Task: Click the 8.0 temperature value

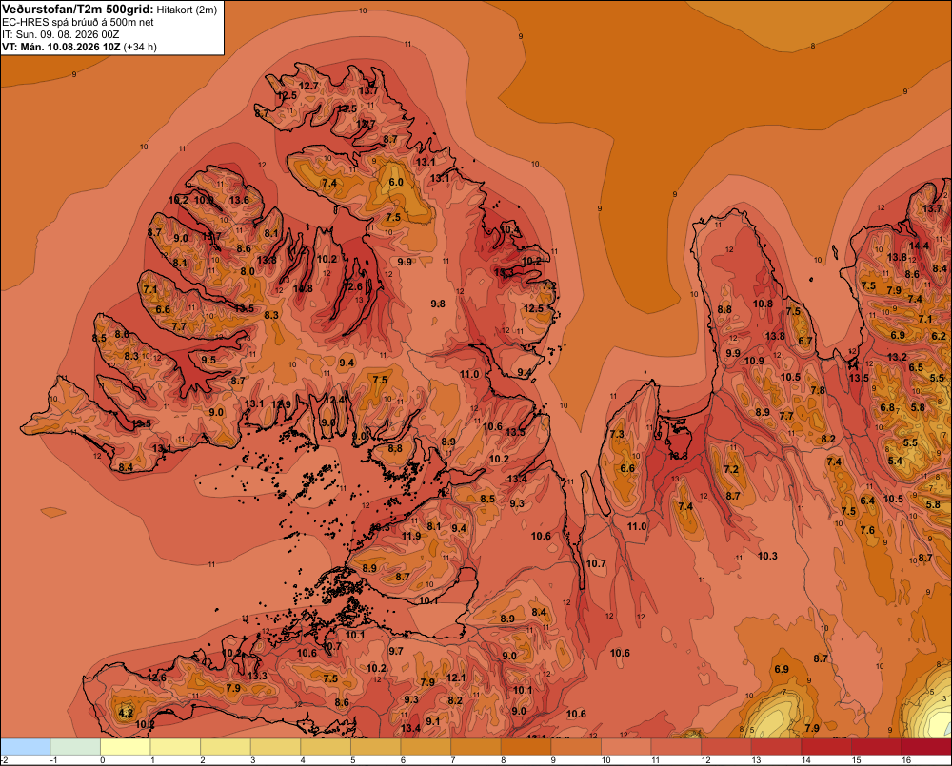Action: pyautogui.click(x=248, y=271)
